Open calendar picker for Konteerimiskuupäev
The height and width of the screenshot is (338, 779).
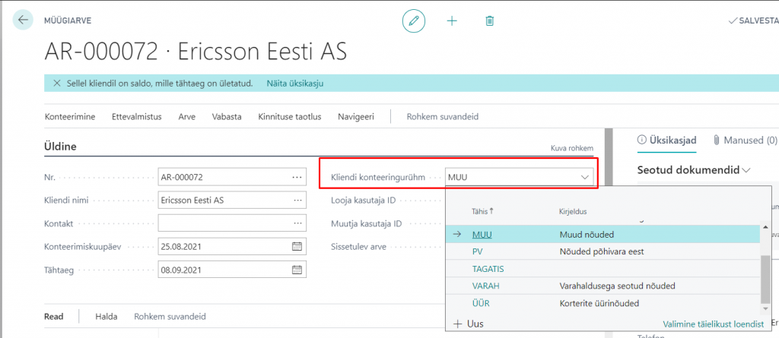(297, 247)
